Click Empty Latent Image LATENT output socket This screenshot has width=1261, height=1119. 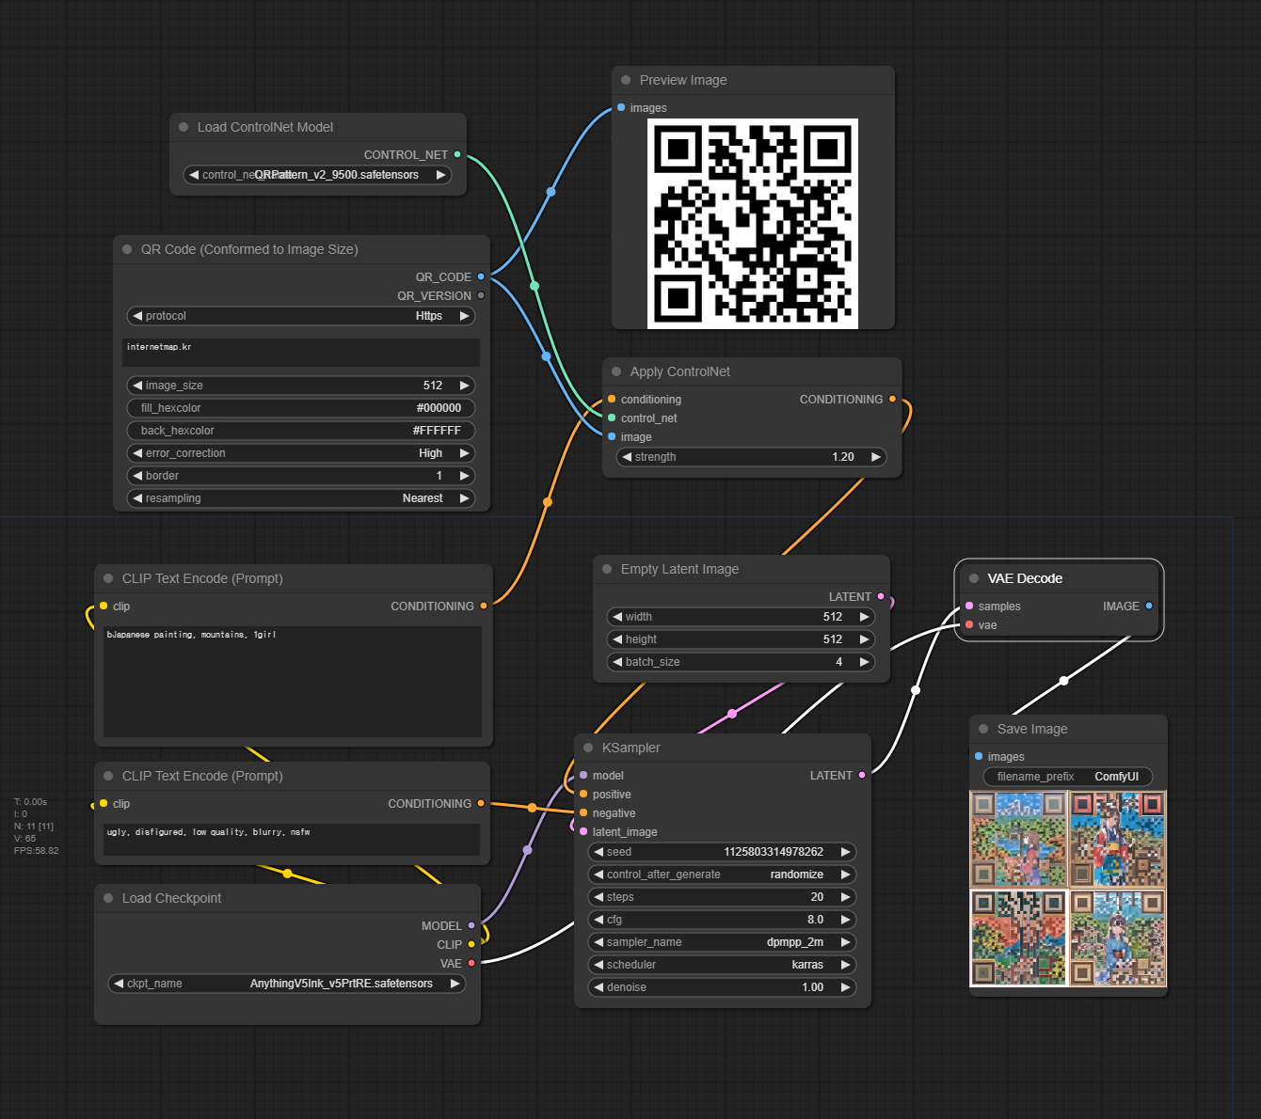point(881,596)
